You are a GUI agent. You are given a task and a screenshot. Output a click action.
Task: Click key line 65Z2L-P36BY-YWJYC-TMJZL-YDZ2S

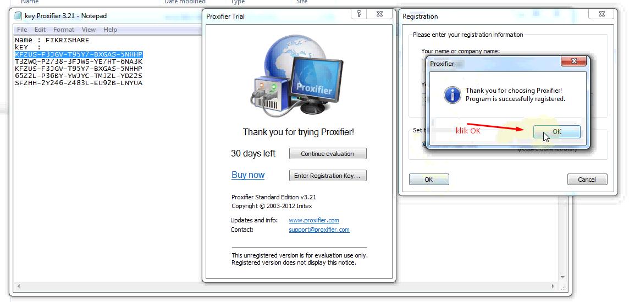pos(79,76)
